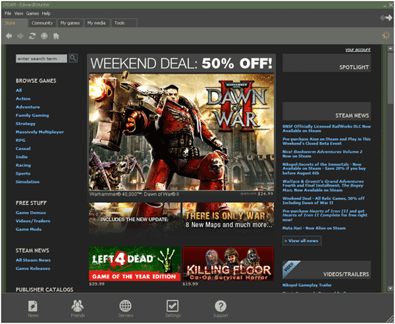Open Nikopol Gameplay Trailer link
This screenshot has height=324, width=395.
tap(307, 285)
